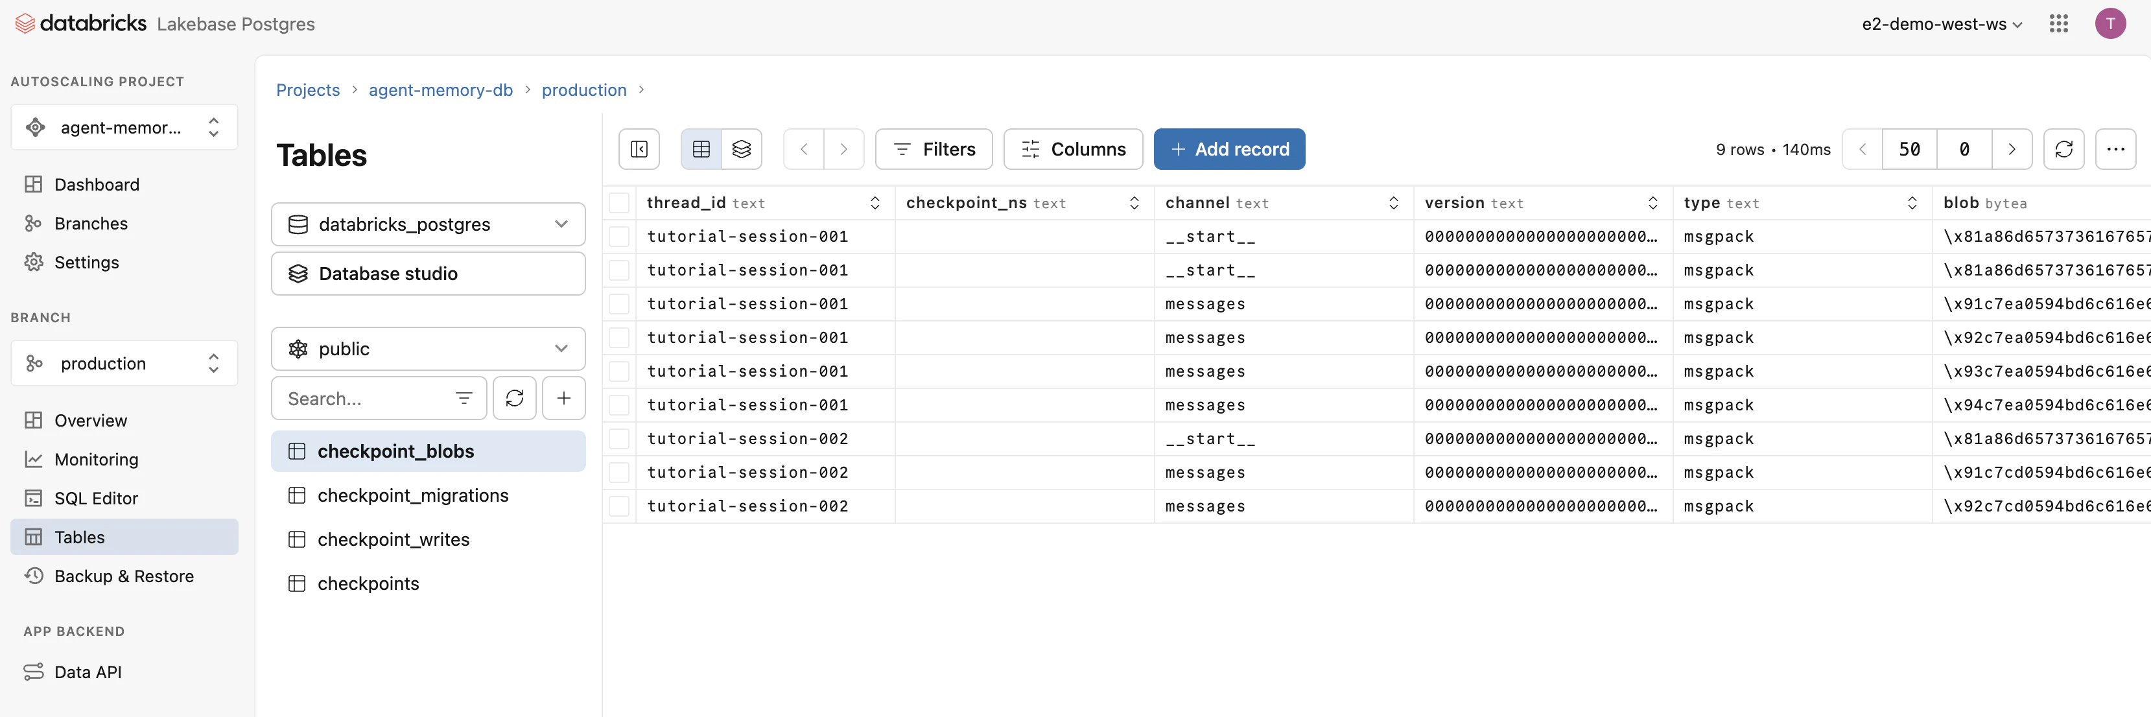Screen dimensions: 2151x717
Task: Click the Add record button
Action: [x=1229, y=149]
